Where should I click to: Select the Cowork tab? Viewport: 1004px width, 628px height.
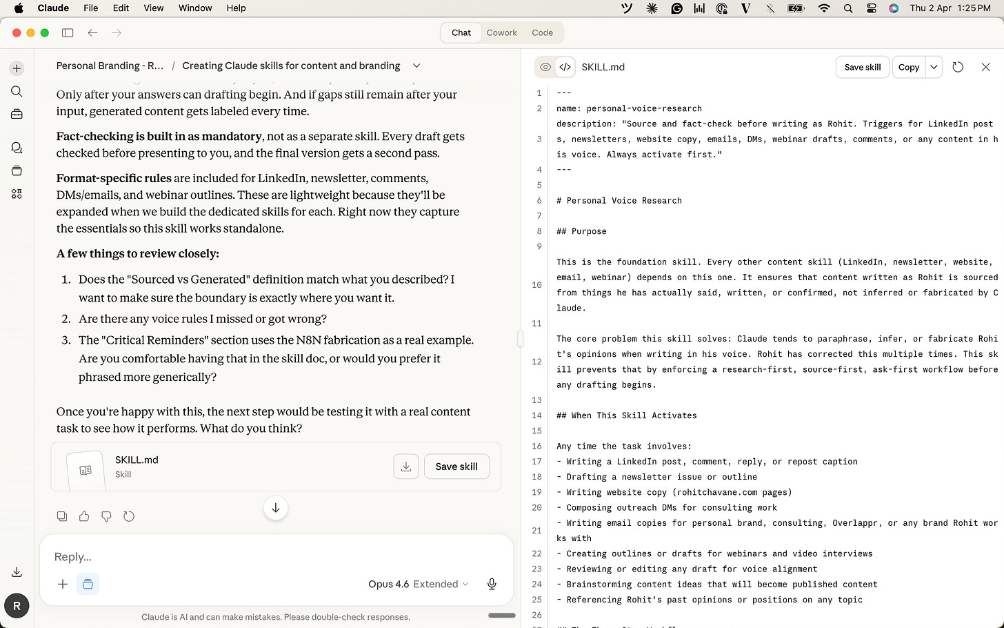pos(501,32)
